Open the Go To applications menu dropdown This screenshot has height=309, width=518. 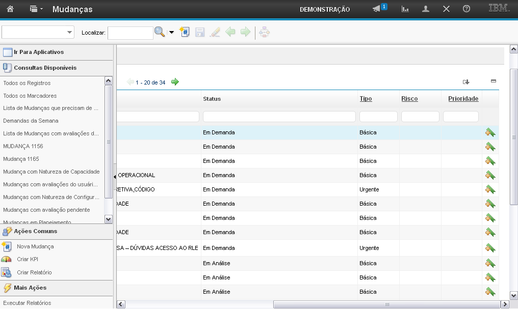[x=35, y=9]
